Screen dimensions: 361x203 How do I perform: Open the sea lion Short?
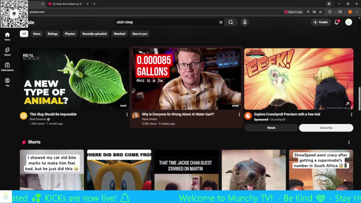click(254, 170)
